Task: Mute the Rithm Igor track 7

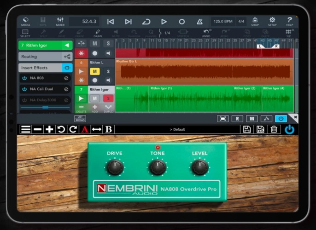Action: (95, 98)
